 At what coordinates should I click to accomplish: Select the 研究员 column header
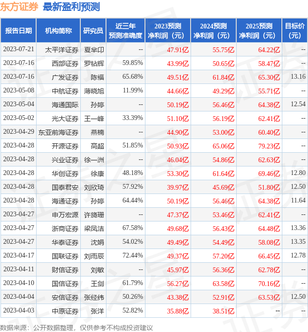click(x=93, y=31)
